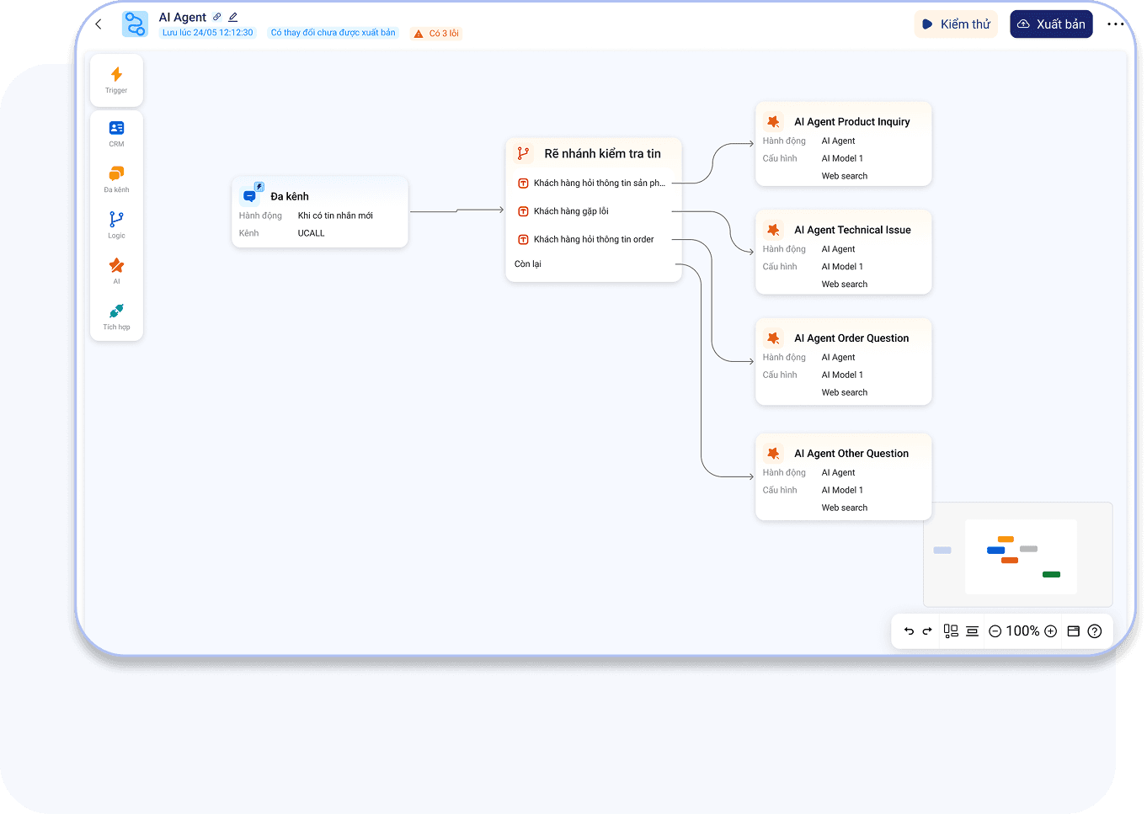Click Xuất bản publish button
Screen dimensions: 1147x814
coord(1051,24)
